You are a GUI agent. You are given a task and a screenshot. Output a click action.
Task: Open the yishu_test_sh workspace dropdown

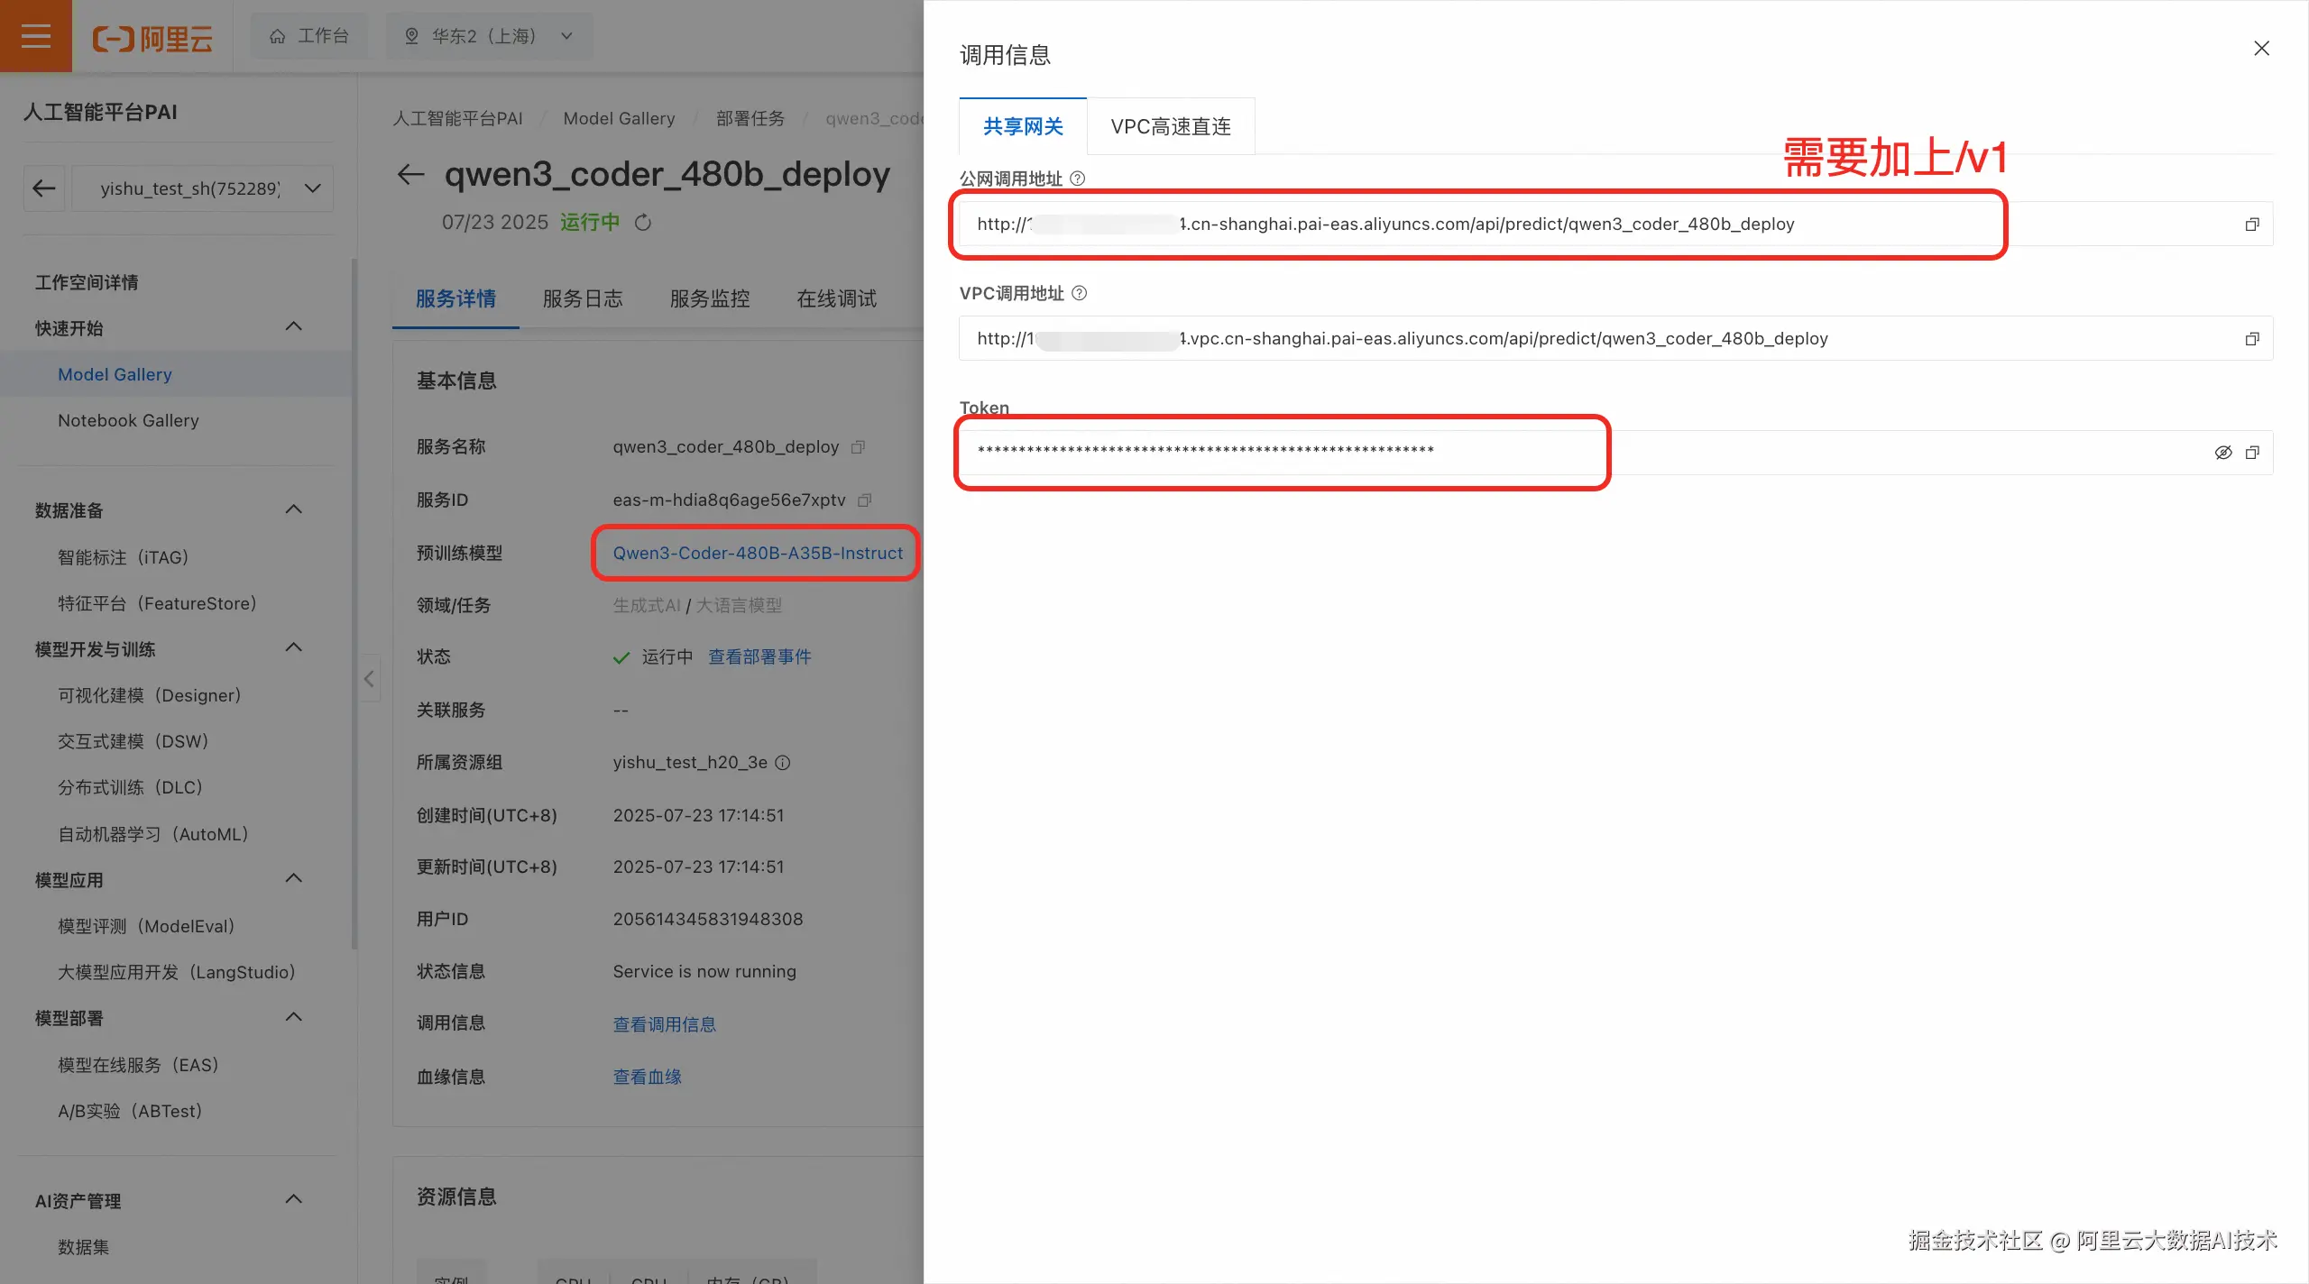click(x=203, y=188)
